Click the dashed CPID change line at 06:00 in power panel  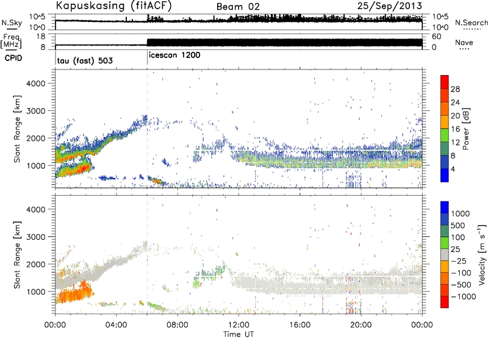coord(147,129)
